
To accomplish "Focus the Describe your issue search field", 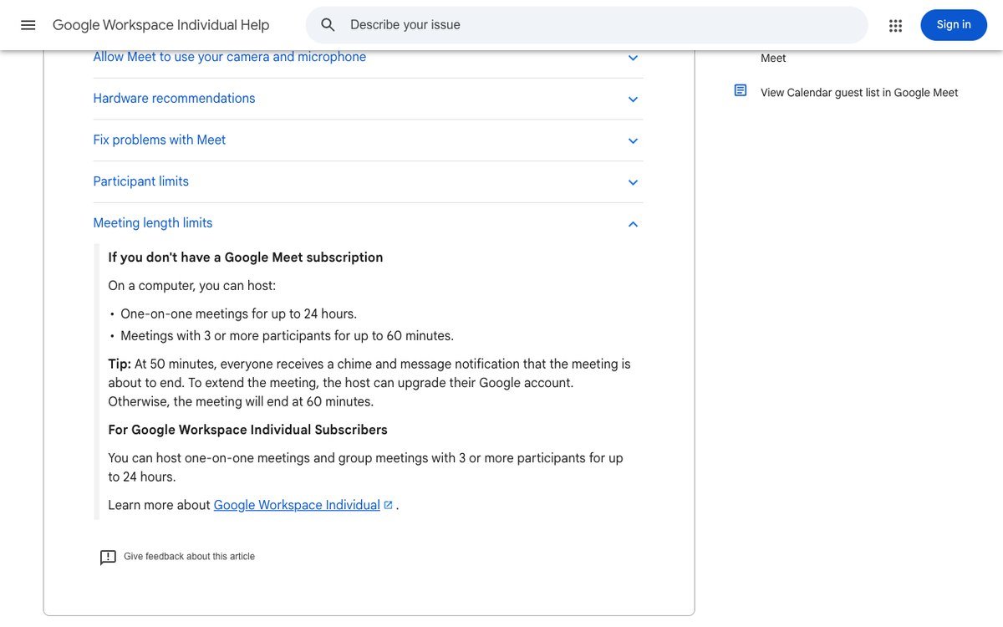I will click(587, 25).
